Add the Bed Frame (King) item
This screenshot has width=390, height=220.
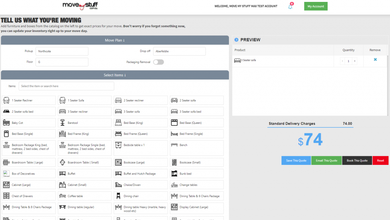click(85, 134)
